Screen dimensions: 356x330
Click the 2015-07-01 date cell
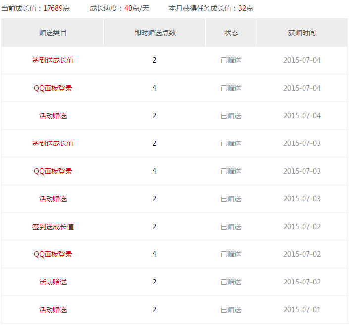pos(302,310)
